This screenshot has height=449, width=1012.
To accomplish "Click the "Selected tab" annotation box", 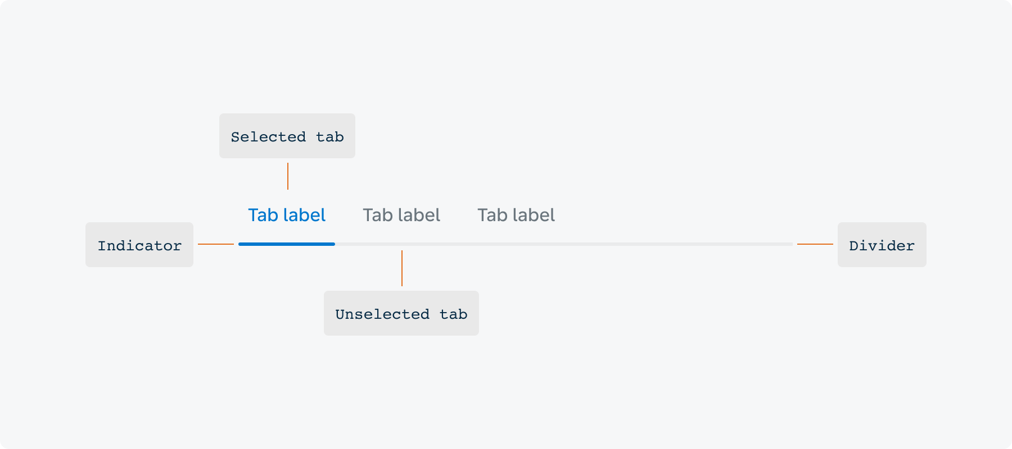I will (x=287, y=136).
